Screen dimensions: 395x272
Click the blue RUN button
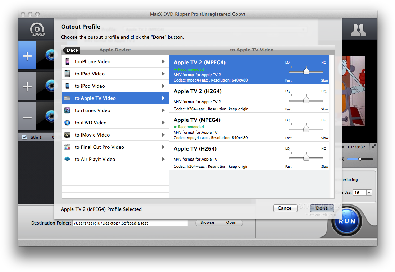pos(347,221)
